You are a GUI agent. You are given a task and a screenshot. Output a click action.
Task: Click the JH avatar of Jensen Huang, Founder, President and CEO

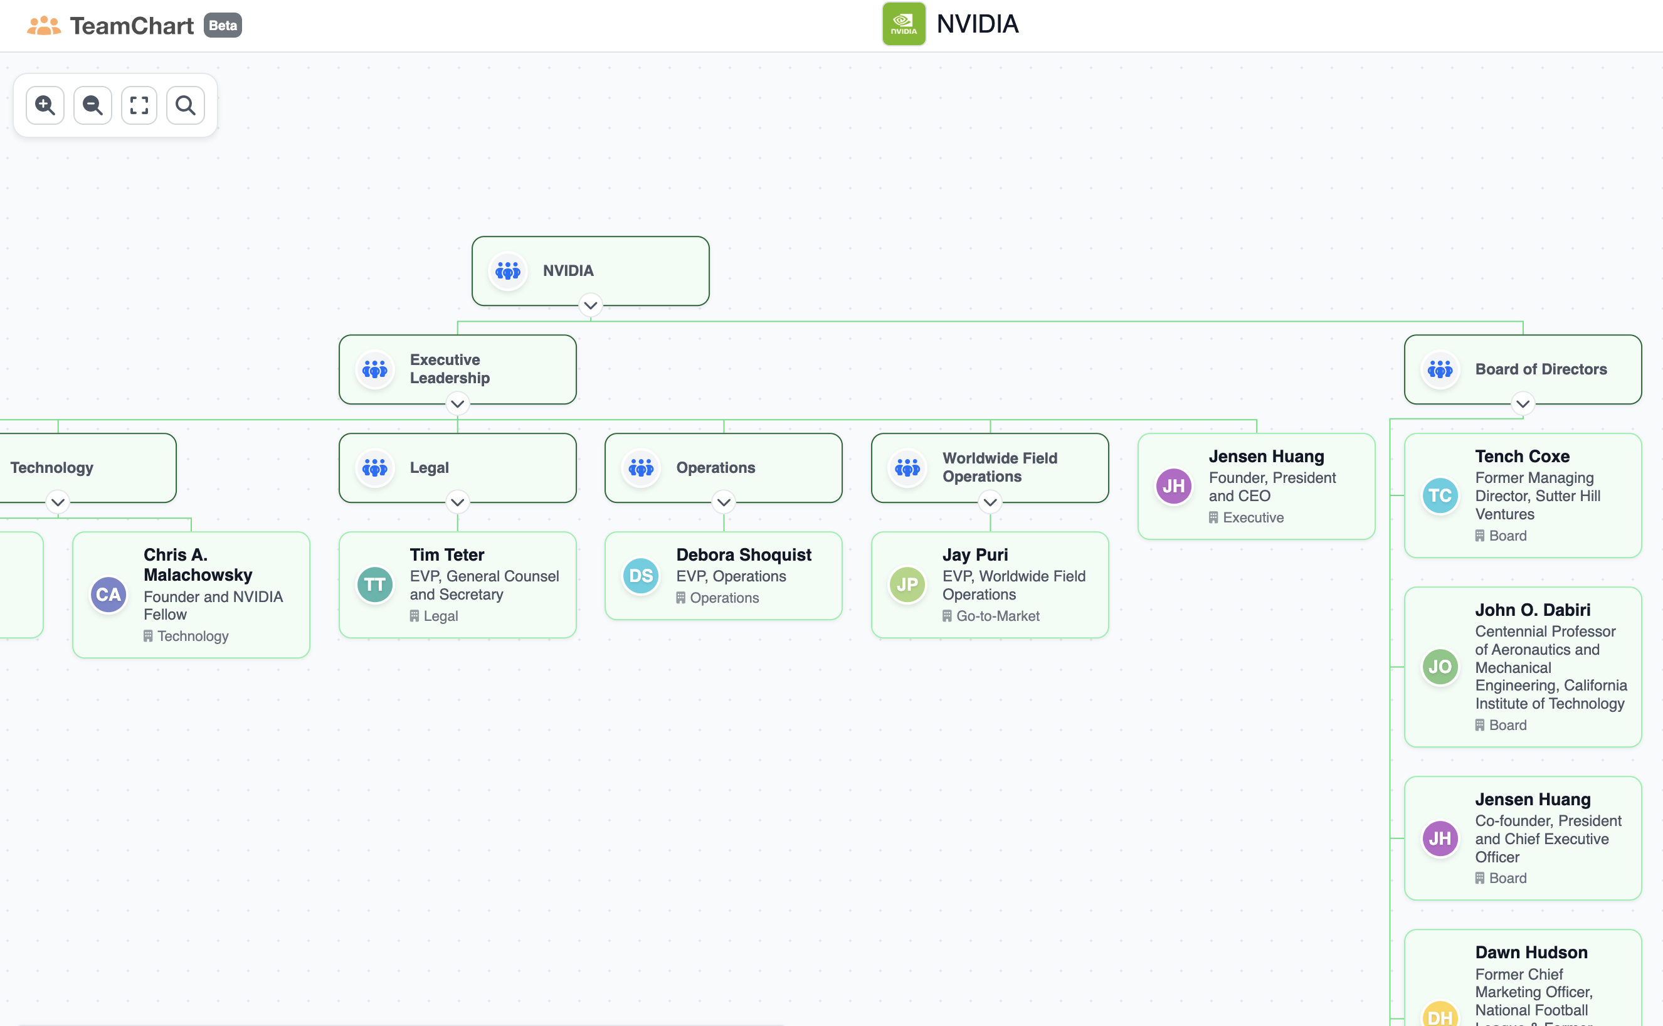1174,487
